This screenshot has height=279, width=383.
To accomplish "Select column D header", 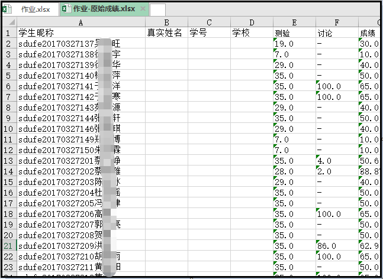I will pyautogui.click(x=252, y=22).
